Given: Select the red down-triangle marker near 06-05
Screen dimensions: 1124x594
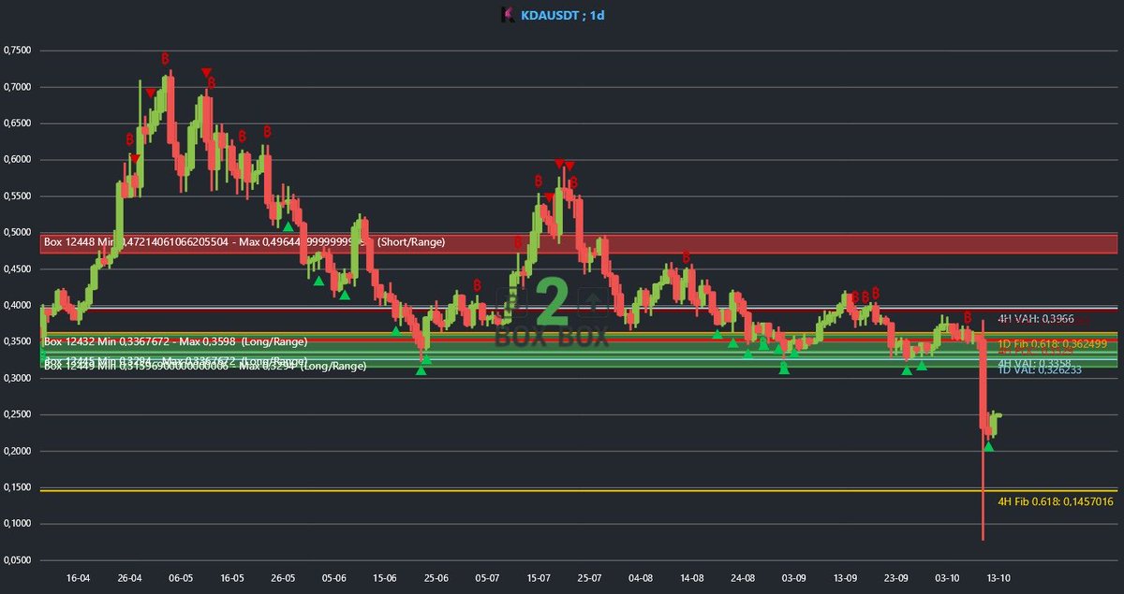Looking at the screenshot, I should click(206, 71).
